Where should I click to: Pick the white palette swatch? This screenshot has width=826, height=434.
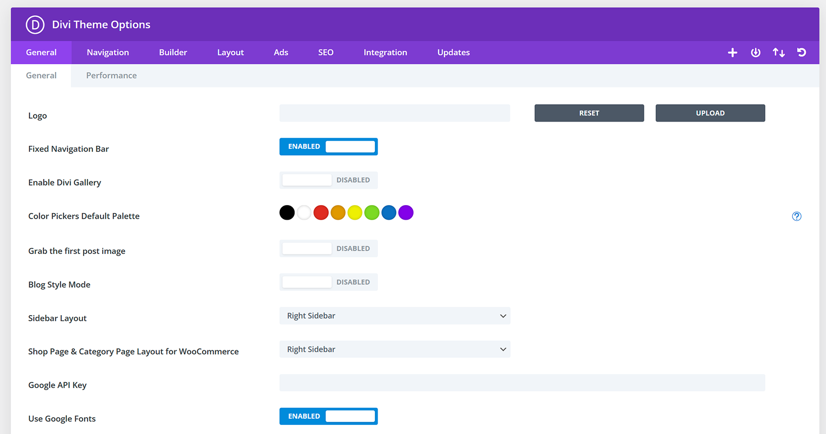304,213
